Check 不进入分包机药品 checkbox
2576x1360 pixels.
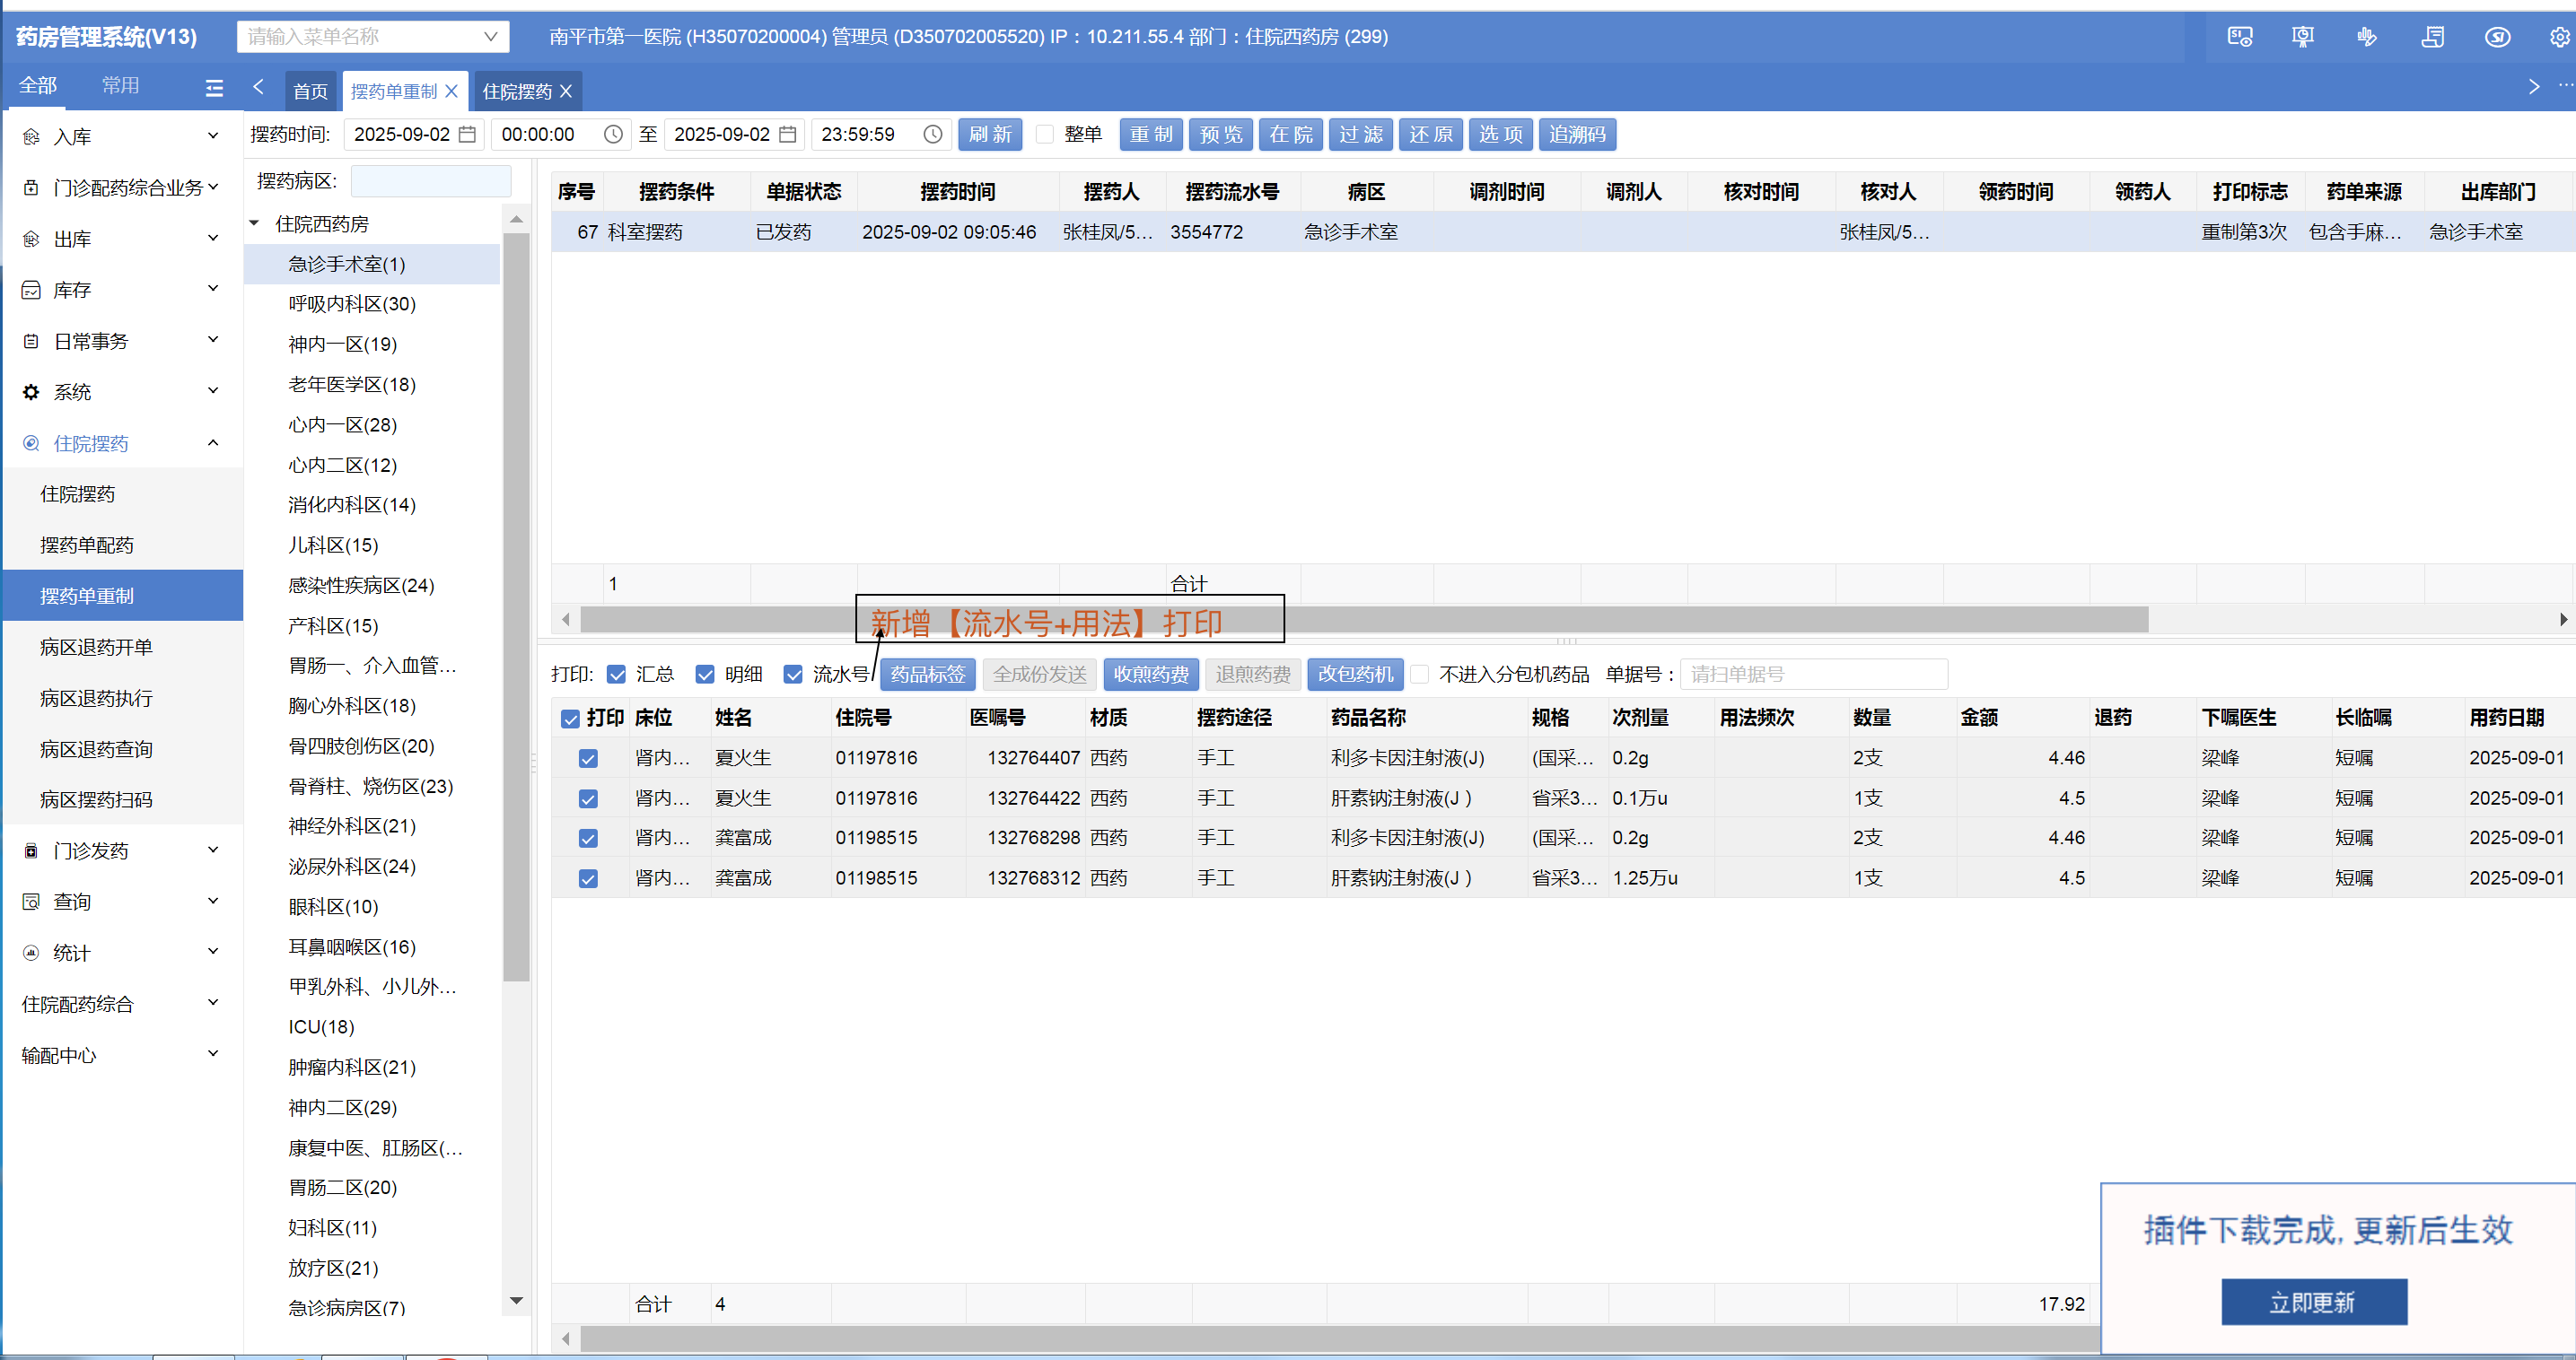point(1419,675)
